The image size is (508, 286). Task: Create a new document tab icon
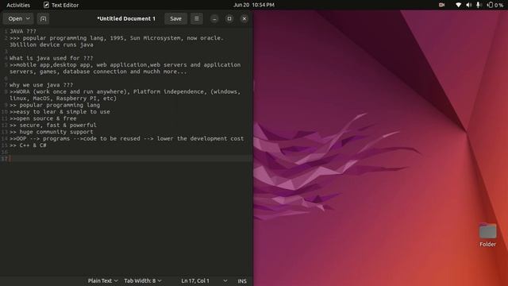(43, 19)
